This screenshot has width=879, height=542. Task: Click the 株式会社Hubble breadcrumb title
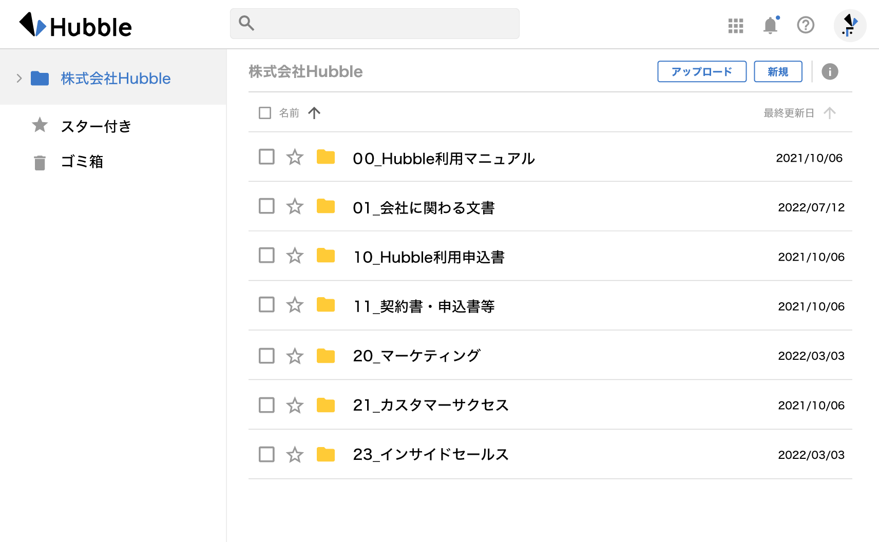(305, 71)
